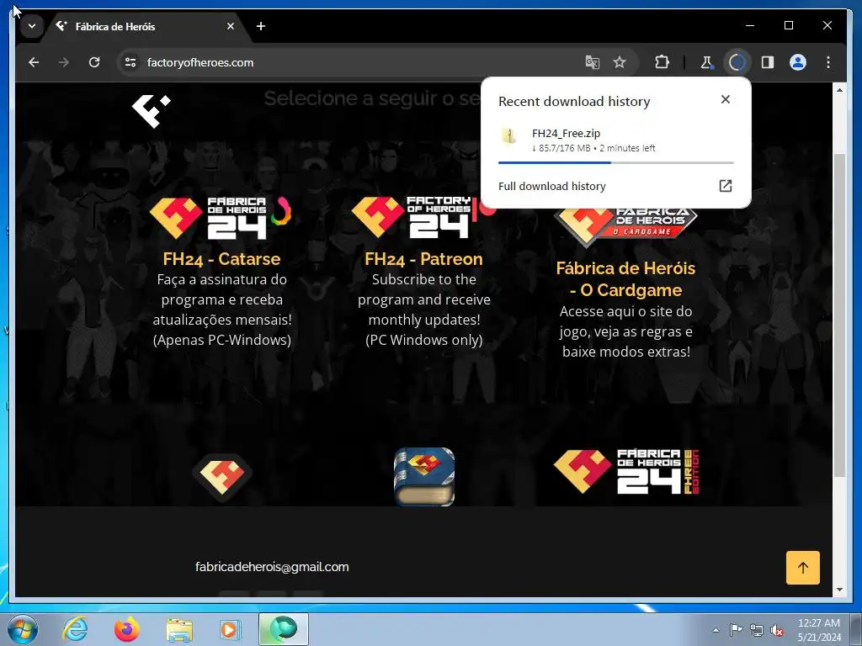Viewport: 862px width, 646px height.
Task: Click the FH24_Free.zip file icon
Action: [509, 136]
